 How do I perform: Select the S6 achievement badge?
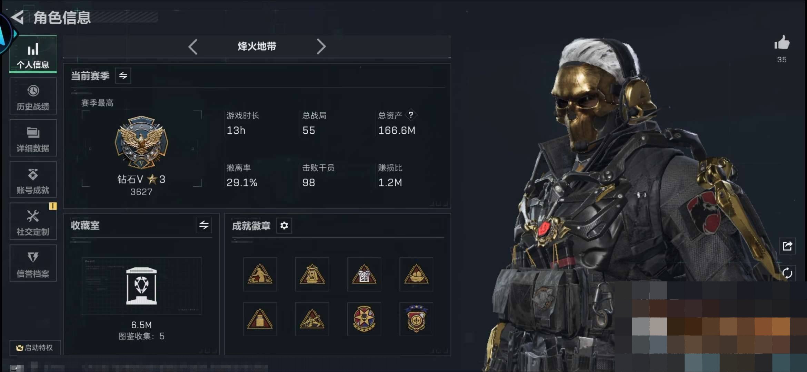(364, 274)
